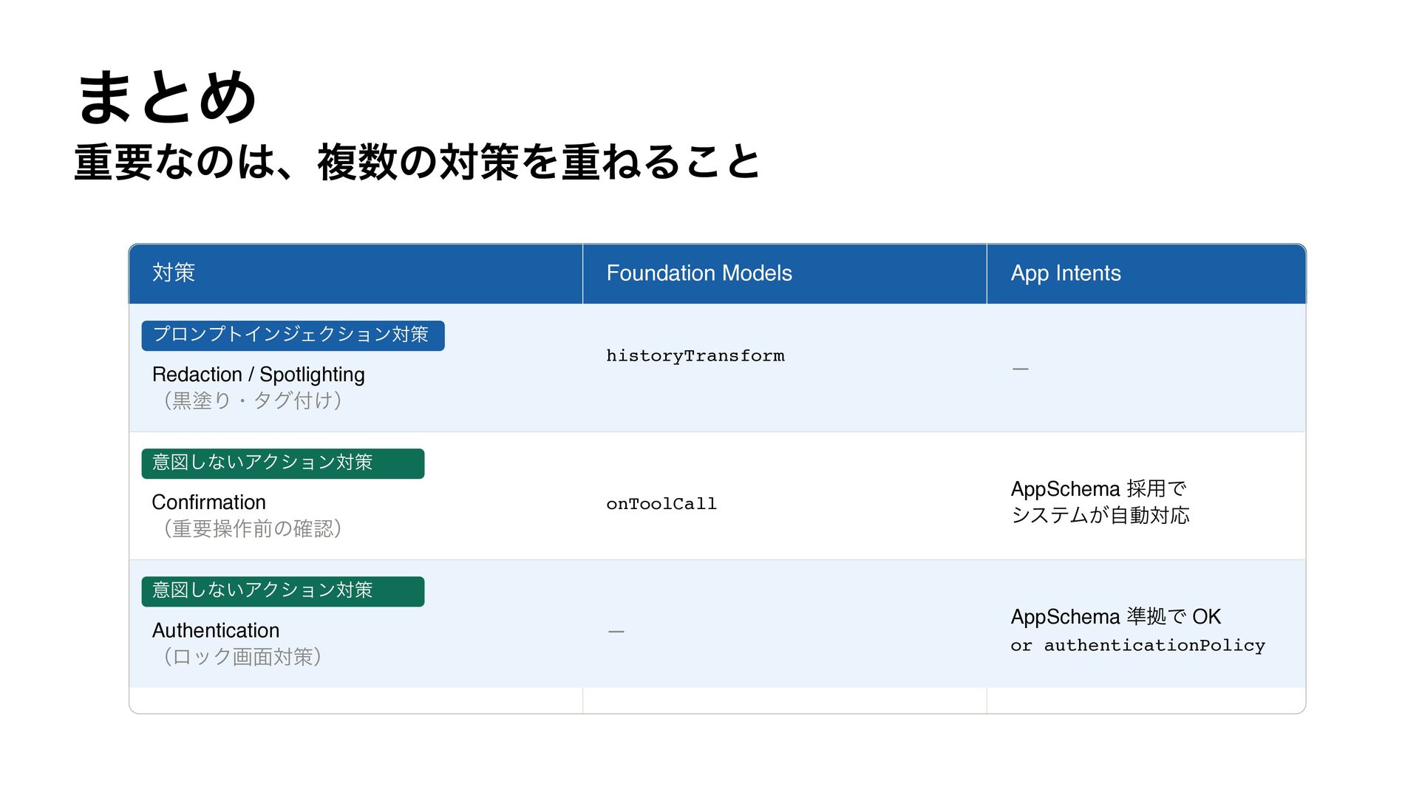This screenshot has width=1419, height=798.
Task: Select the Redaction / Spotlighting text
Action: (259, 375)
